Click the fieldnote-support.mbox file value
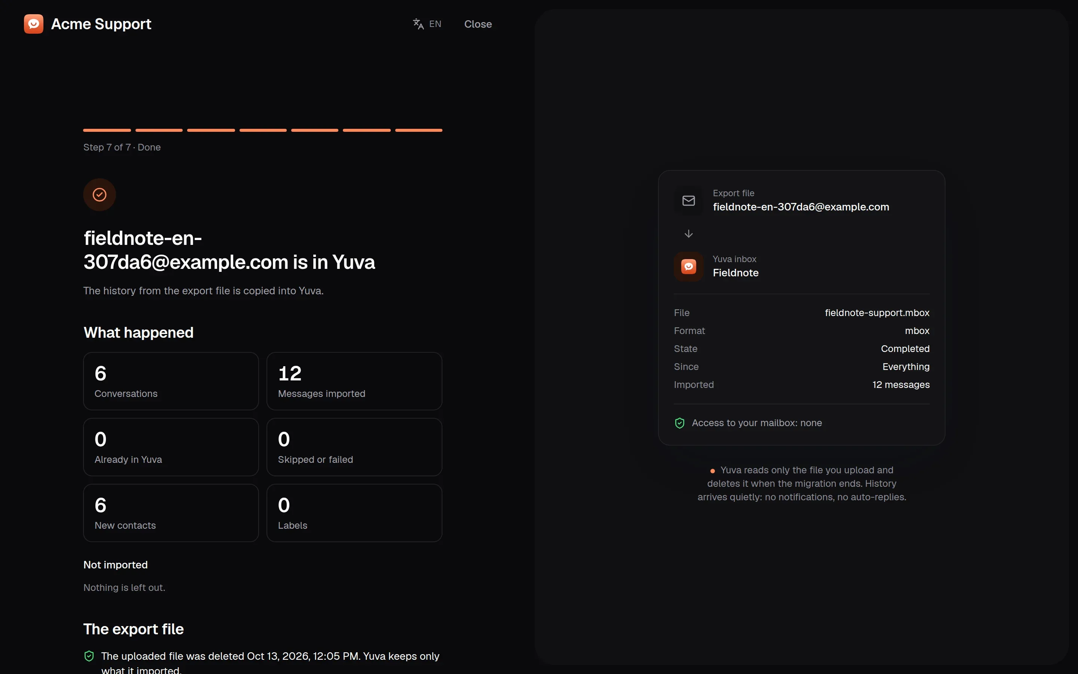Viewport: 1078px width, 674px height. pyautogui.click(x=877, y=313)
